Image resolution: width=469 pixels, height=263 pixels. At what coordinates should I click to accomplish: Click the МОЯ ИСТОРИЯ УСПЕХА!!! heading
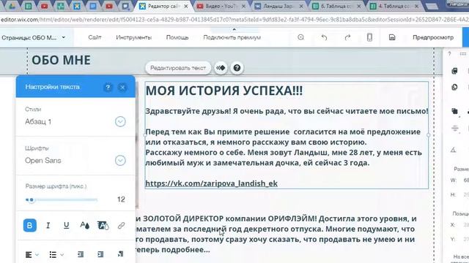[x=224, y=91]
